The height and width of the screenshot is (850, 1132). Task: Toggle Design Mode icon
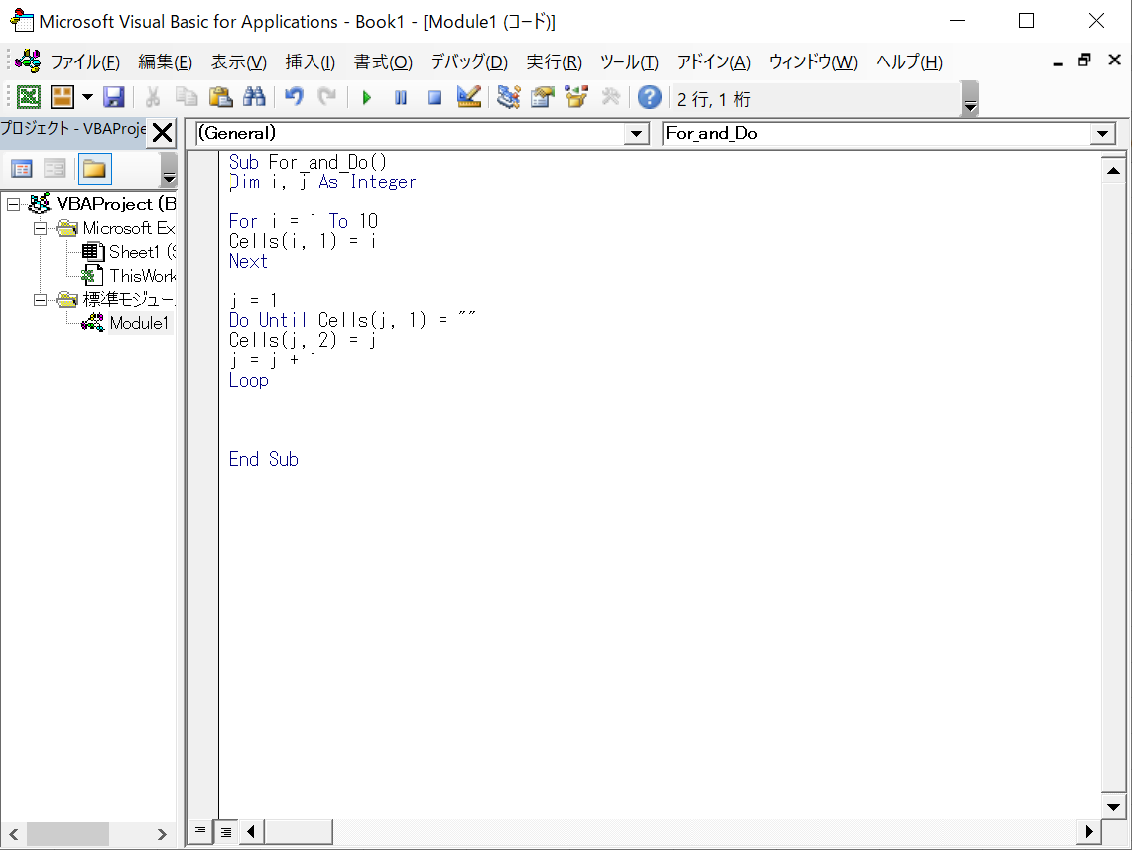click(x=469, y=96)
